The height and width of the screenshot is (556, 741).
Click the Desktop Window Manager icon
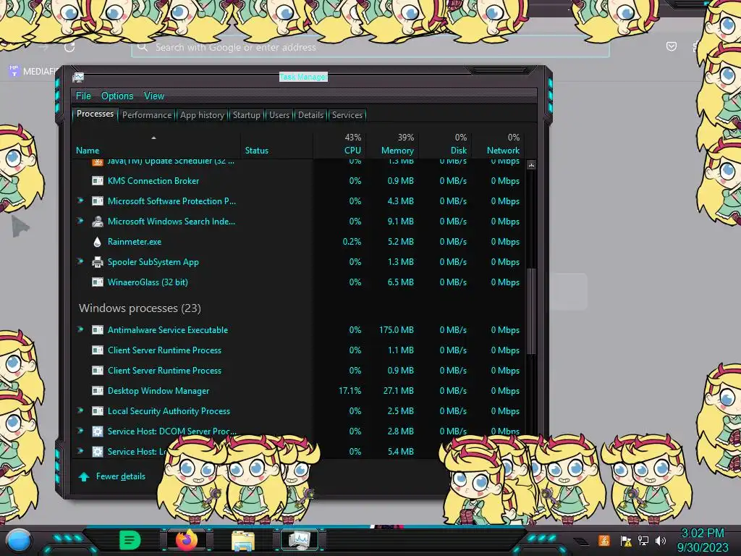98,391
